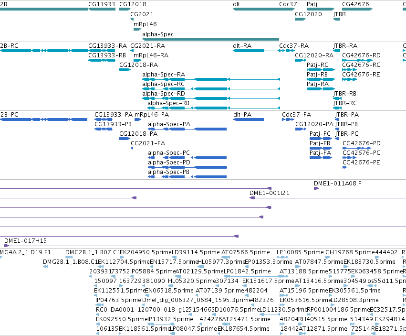The image size is (406, 336).
Task: Select the DME1-001I21 BAC label
Action: 269,193
